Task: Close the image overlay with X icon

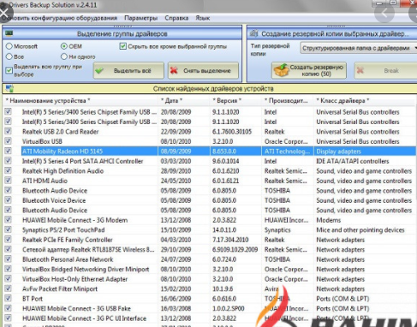Action: point(4,13)
